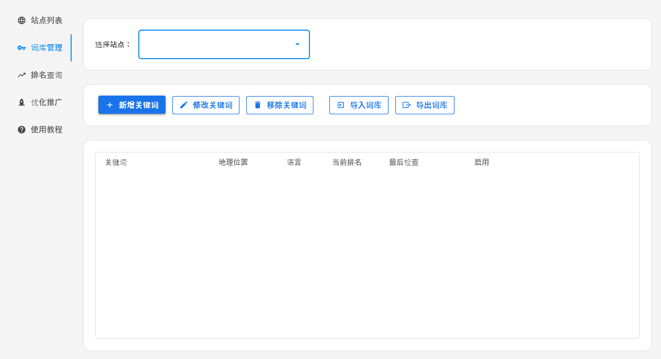This screenshot has height=359, width=661.
Task: Click the pencil icon on 修改关键词
Action: coord(184,105)
